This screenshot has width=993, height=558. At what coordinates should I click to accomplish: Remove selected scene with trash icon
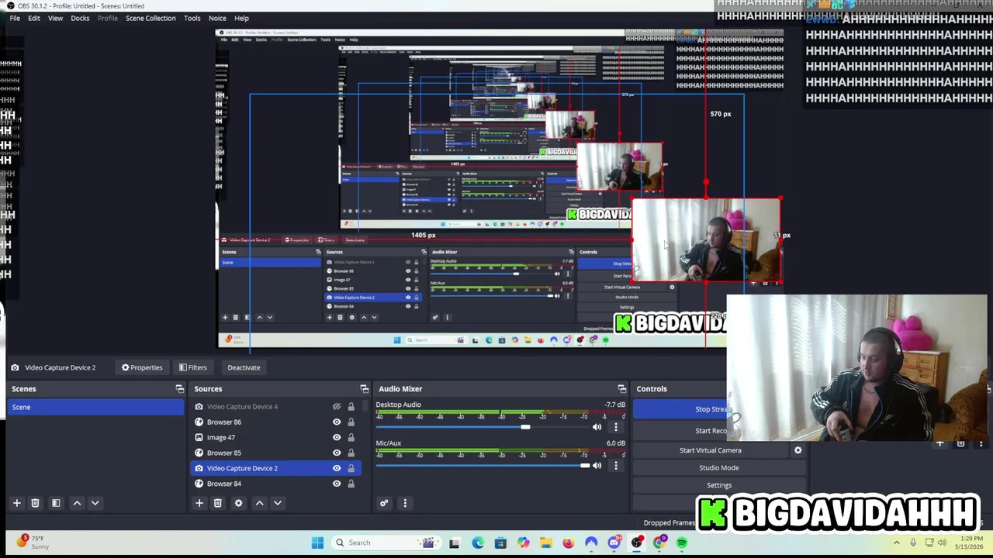pos(35,503)
